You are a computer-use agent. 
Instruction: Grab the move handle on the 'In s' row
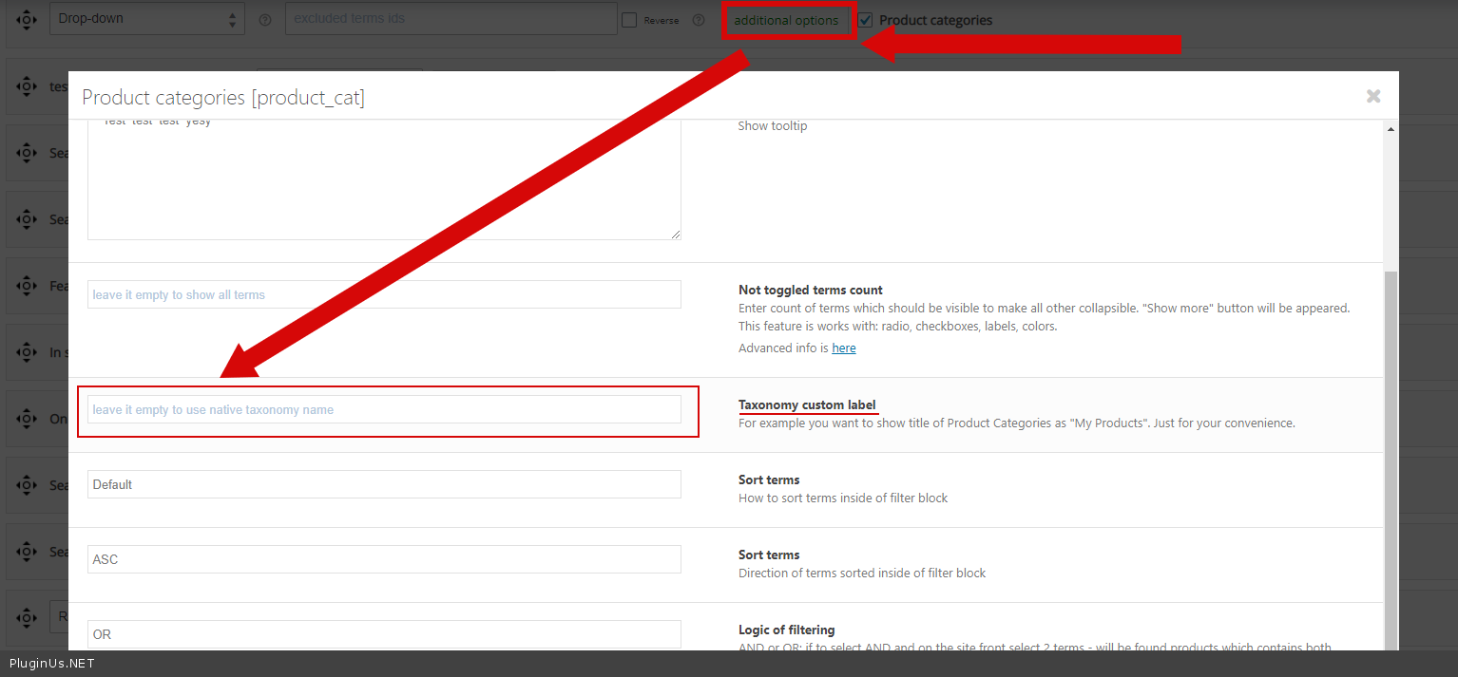tap(27, 352)
